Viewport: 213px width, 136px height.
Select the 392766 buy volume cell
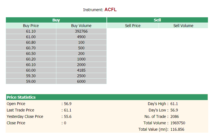(x=81, y=31)
